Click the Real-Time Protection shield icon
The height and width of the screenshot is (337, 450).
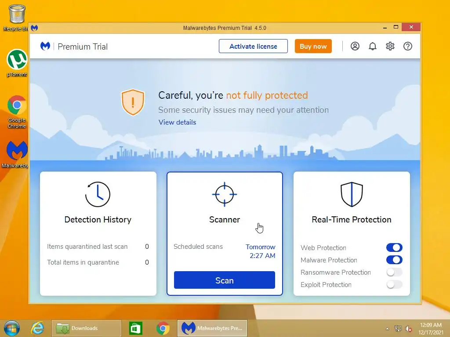[x=352, y=194]
